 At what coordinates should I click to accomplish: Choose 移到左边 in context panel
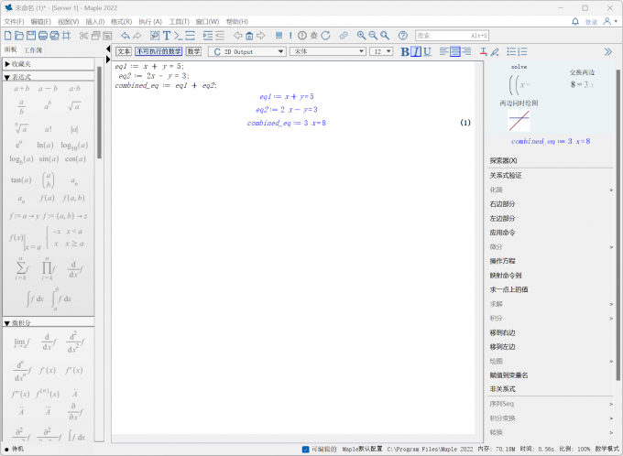click(503, 347)
